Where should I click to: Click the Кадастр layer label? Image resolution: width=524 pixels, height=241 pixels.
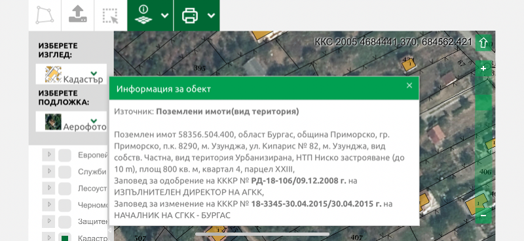[x=92, y=238]
